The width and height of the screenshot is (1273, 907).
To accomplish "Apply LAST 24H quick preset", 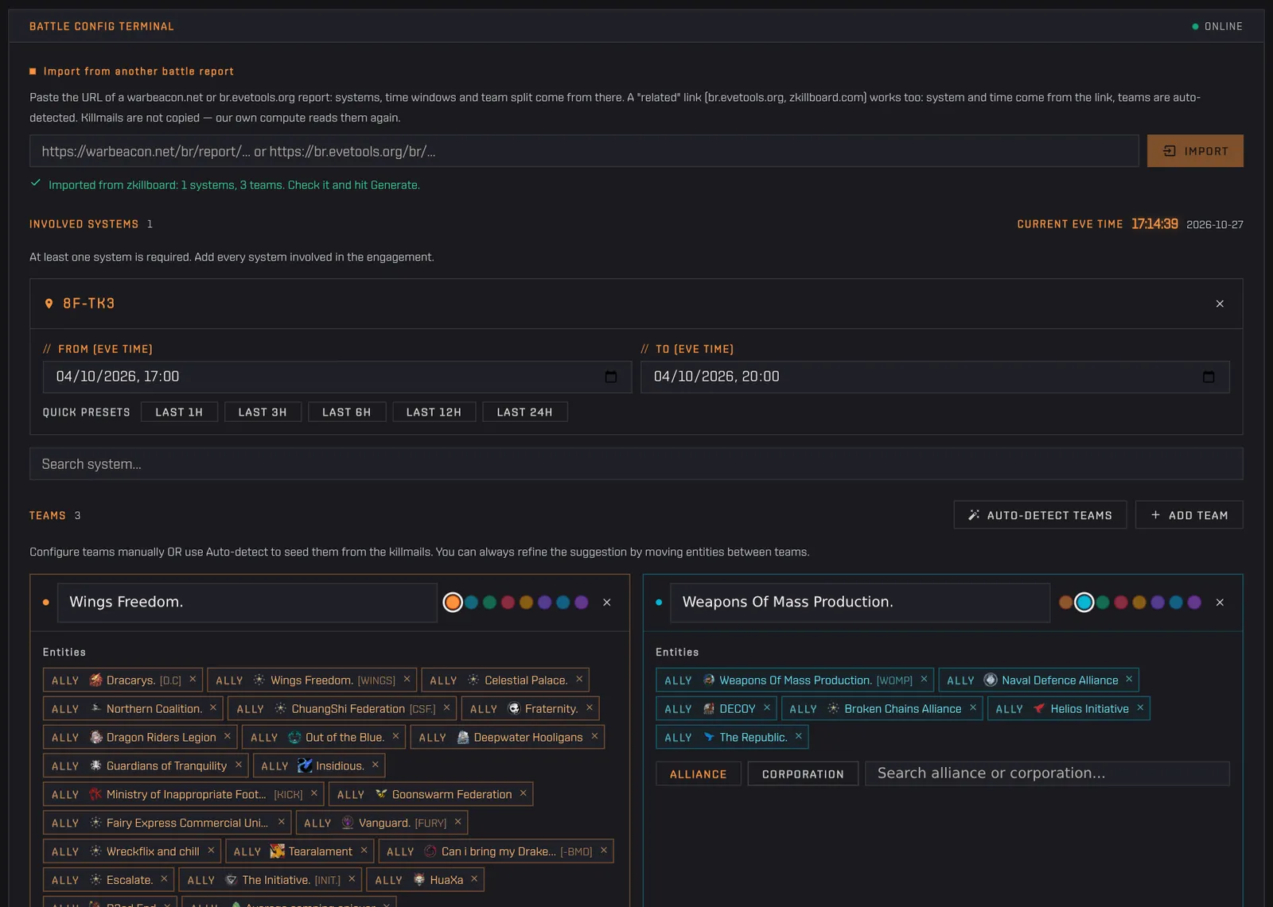I will (525, 413).
